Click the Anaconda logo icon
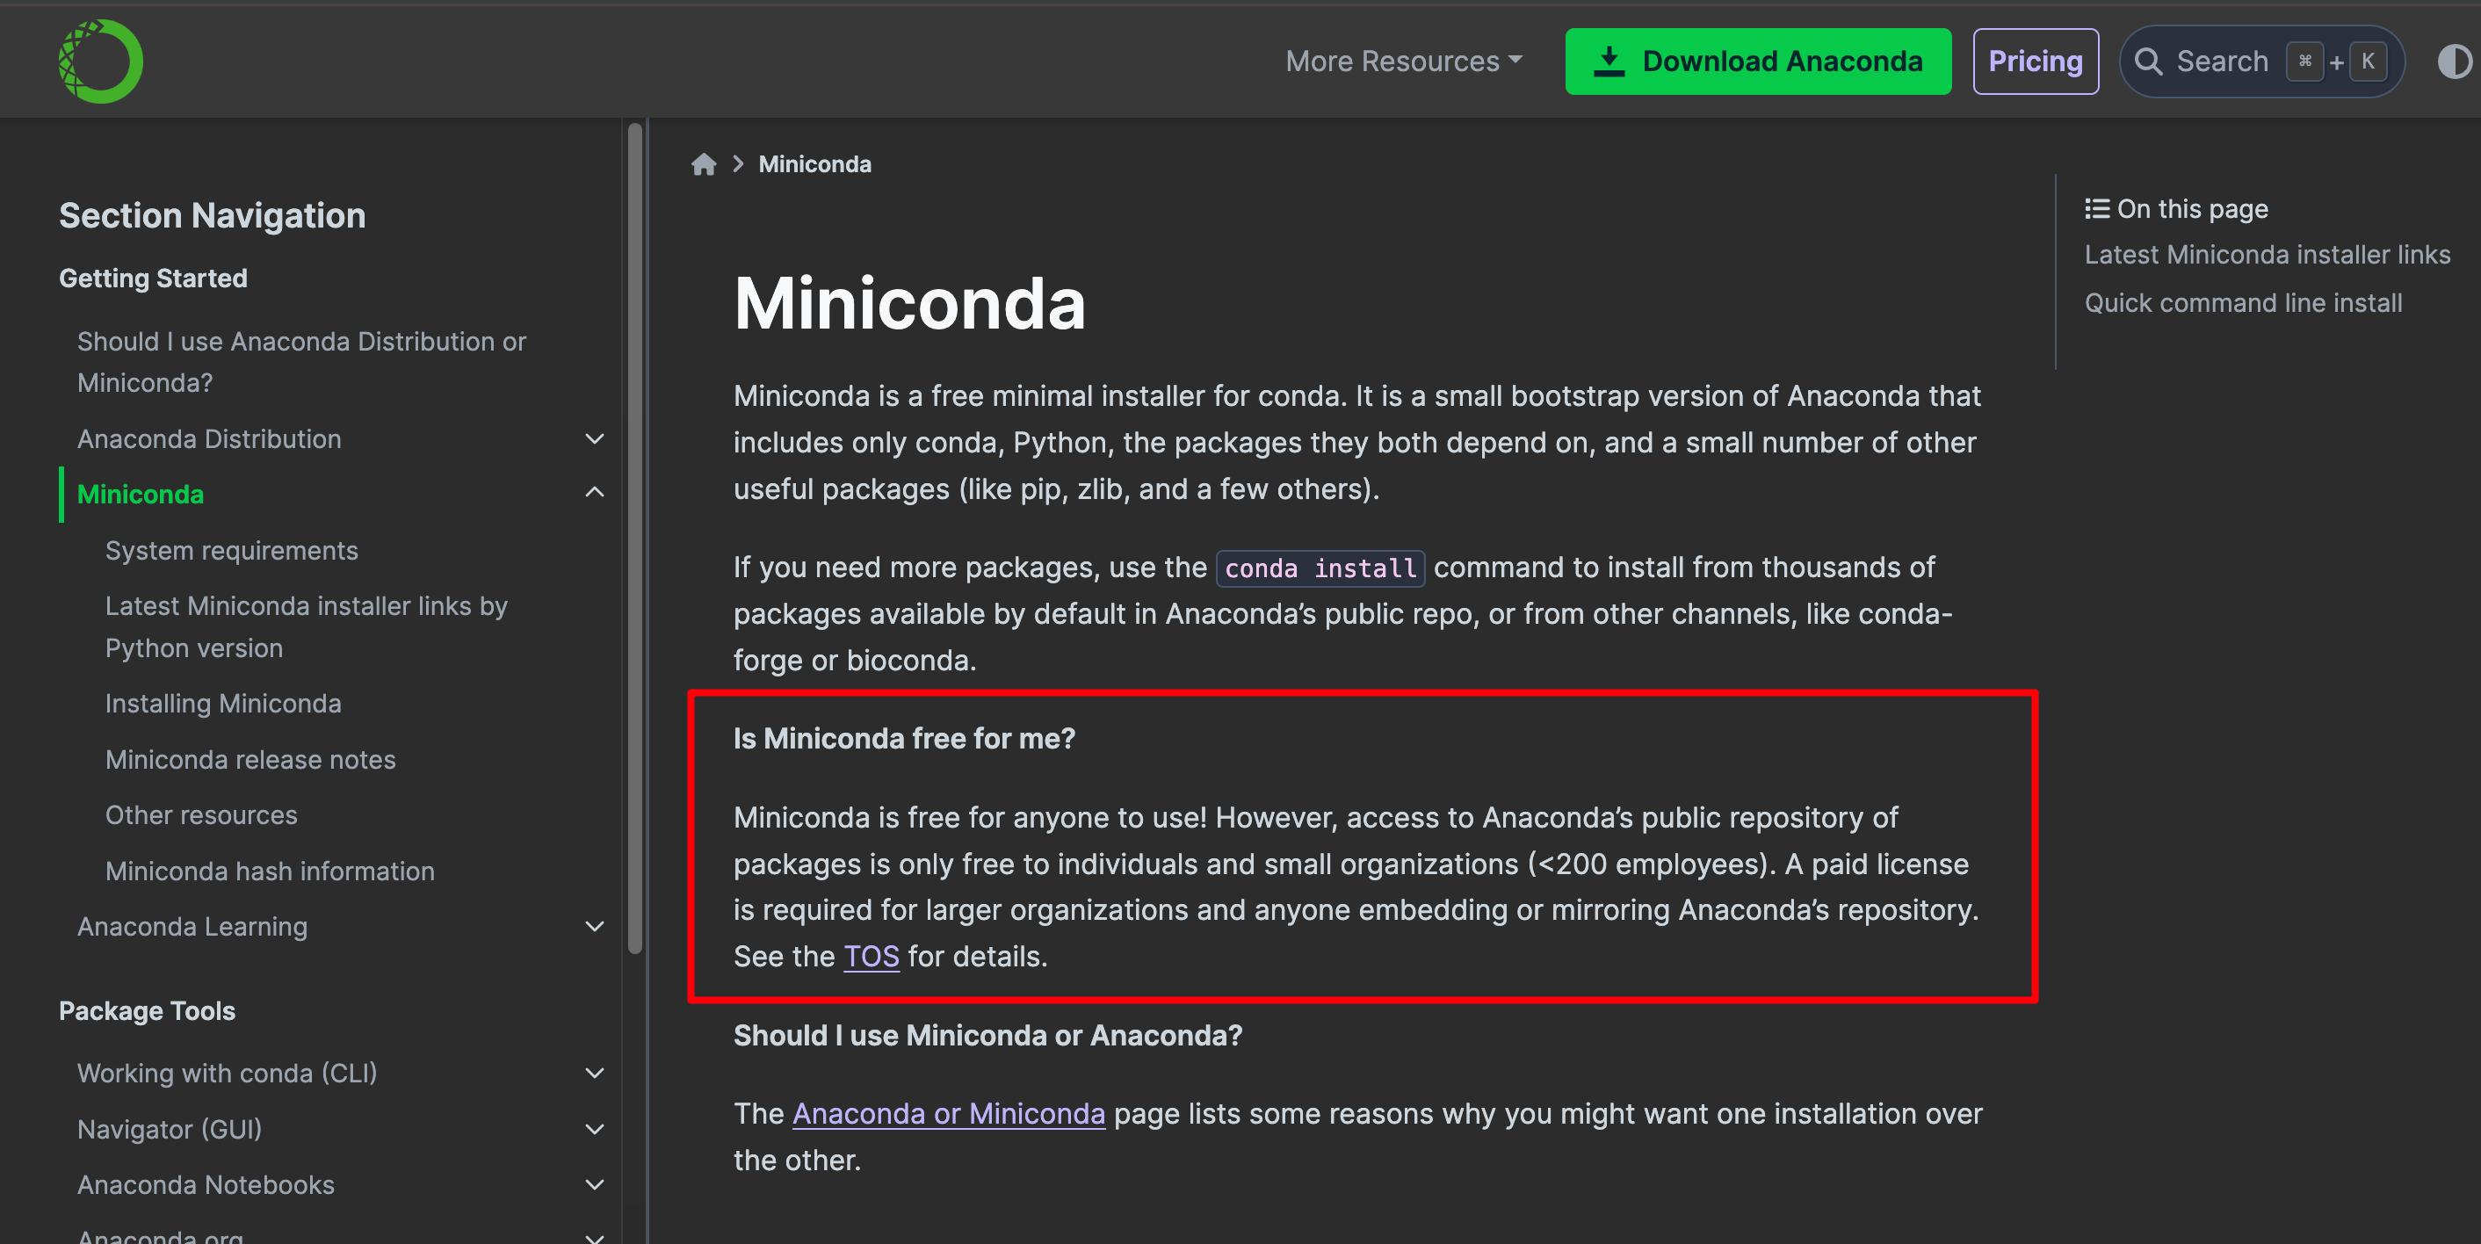Viewport: 2481px width, 1244px height. (x=100, y=61)
